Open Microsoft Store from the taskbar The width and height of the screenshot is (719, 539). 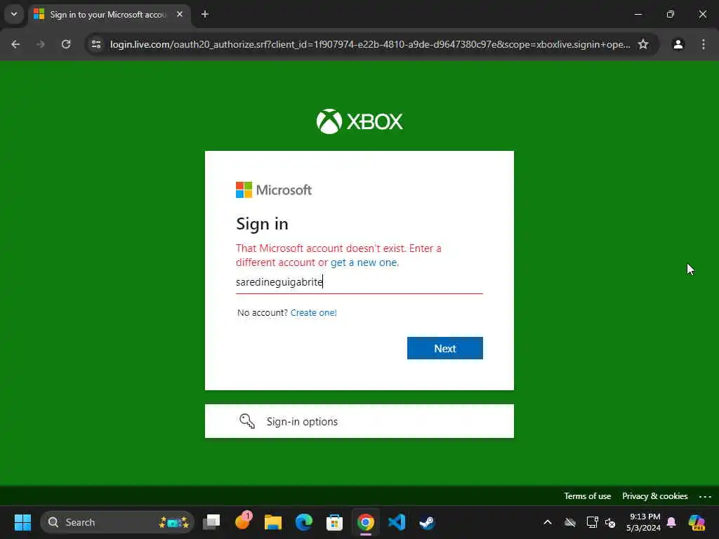(x=334, y=522)
